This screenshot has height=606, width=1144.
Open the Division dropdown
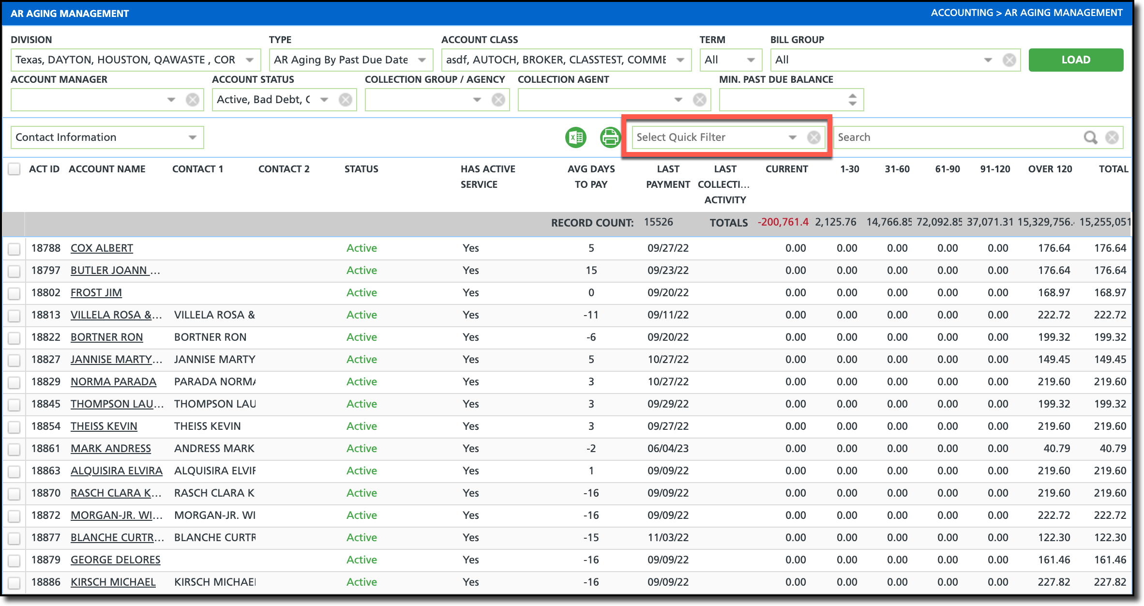pos(250,60)
